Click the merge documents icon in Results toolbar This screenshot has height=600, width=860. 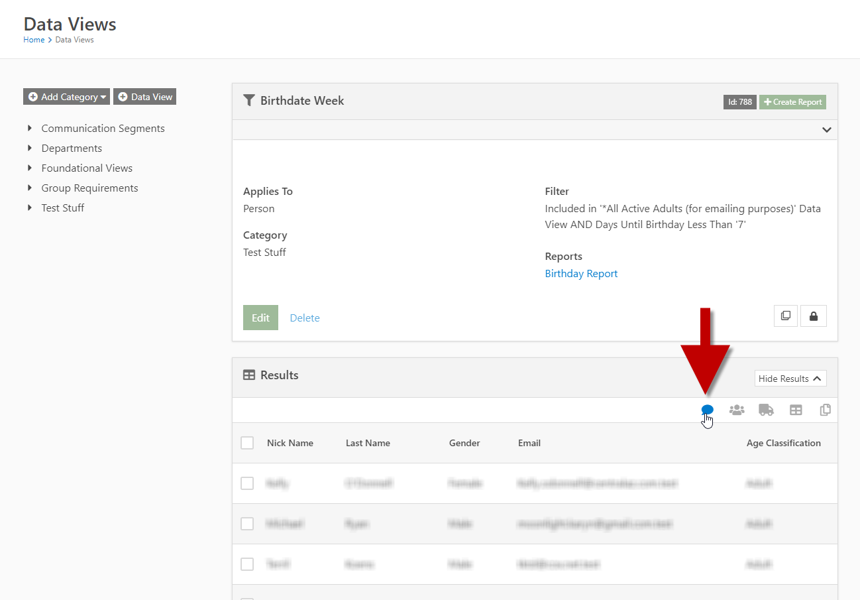click(825, 410)
